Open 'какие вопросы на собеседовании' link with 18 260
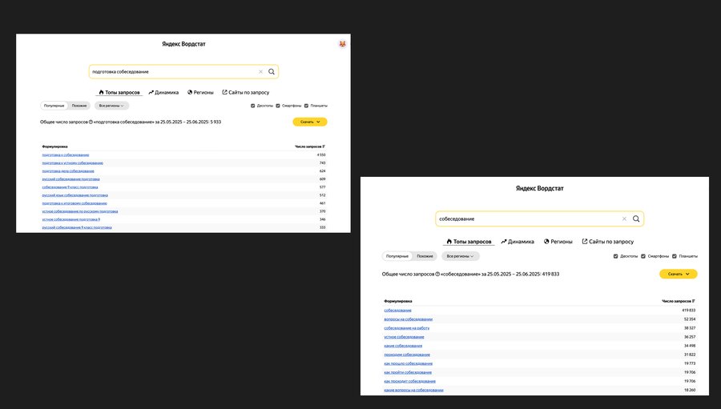The image size is (721, 409). pyautogui.click(x=414, y=390)
